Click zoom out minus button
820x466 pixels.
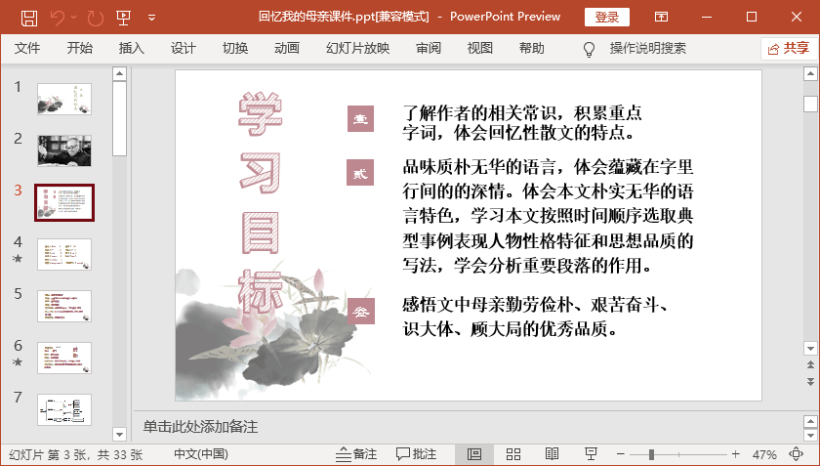(621, 454)
